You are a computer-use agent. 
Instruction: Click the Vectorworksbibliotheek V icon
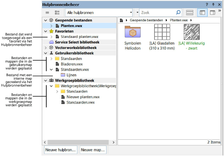(51, 48)
